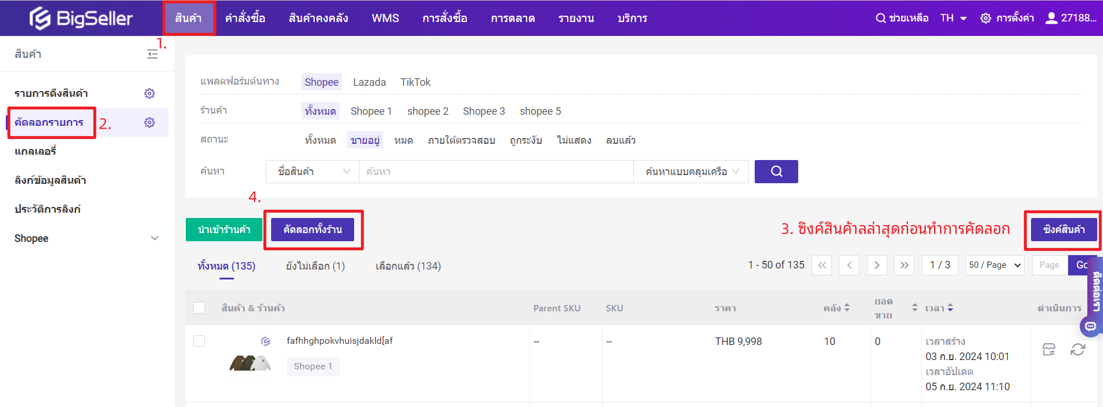The height and width of the screenshot is (407, 1103).
Task: Open gear settings for คัดลอกรายการ
Action: (x=150, y=122)
